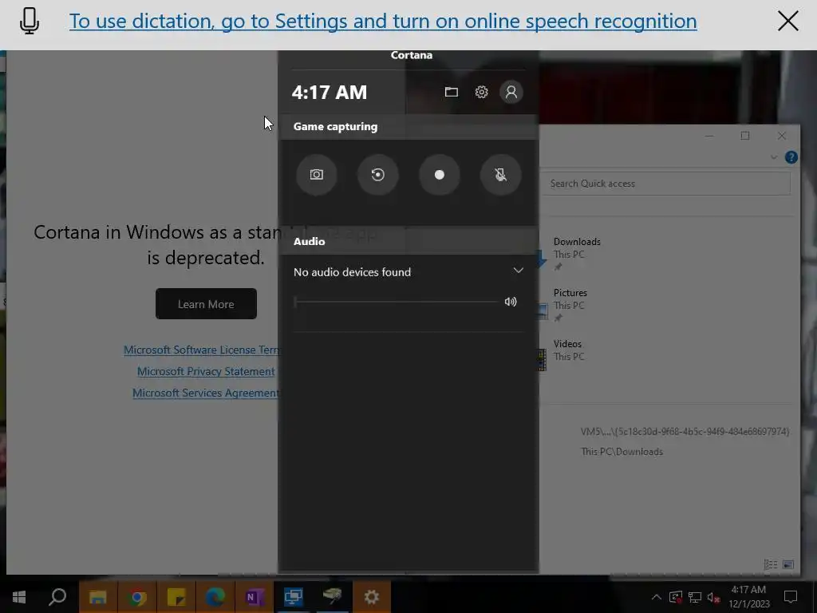Record the last 30 seconds
Image resolution: width=817 pixels, height=613 pixels.
(x=377, y=175)
